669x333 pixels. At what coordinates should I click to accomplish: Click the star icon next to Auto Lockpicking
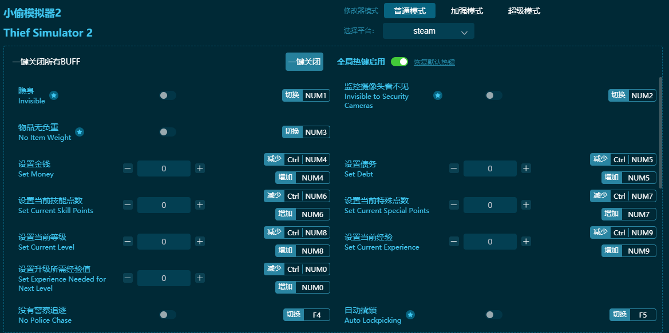(x=410, y=315)
